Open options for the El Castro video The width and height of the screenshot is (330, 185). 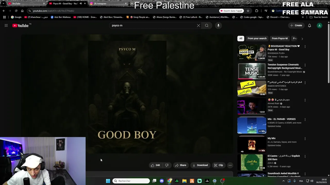(x=305, y=156)
